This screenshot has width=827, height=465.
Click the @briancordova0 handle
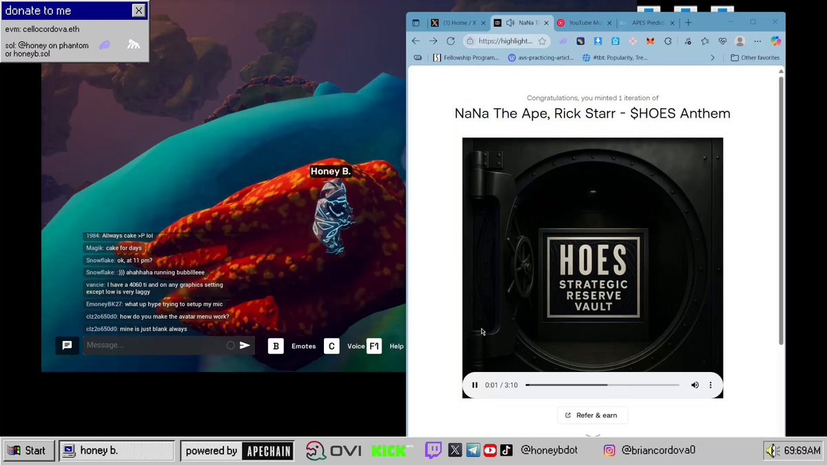tap(658, 451)
